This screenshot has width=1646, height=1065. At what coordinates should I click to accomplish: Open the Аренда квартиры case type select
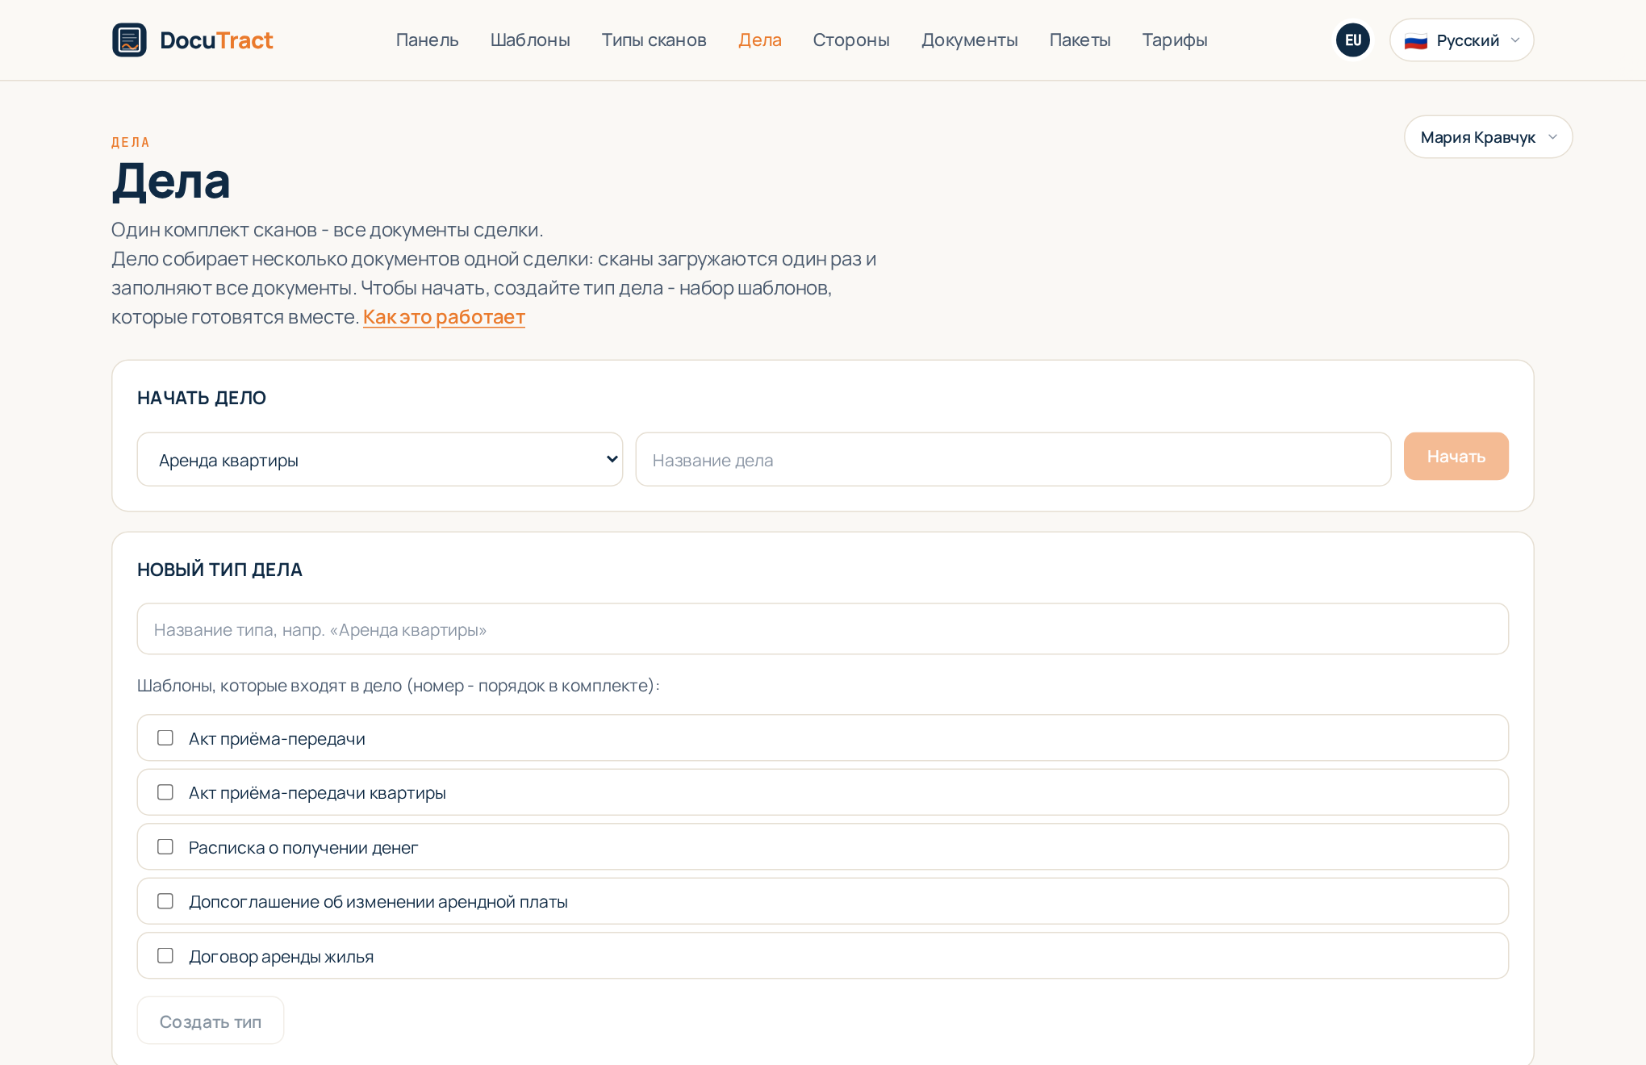pyautogui.click(x=380, y=459)
